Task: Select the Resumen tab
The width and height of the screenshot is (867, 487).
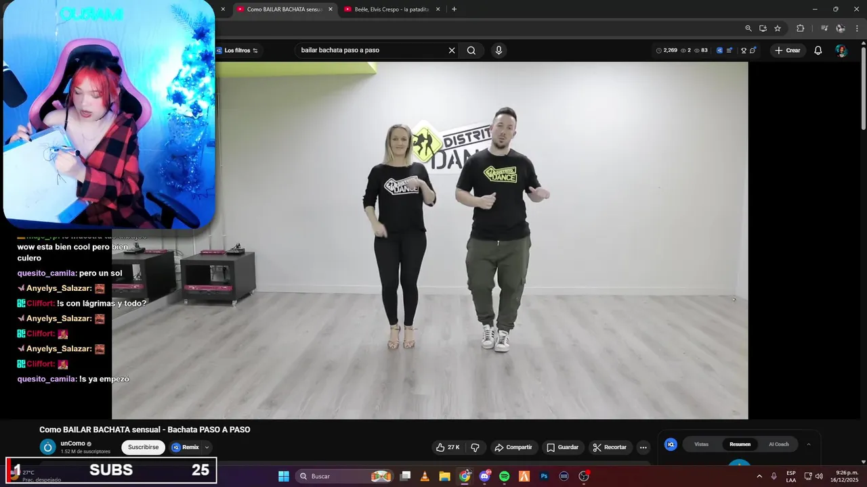Action: [x=740, y=444]
